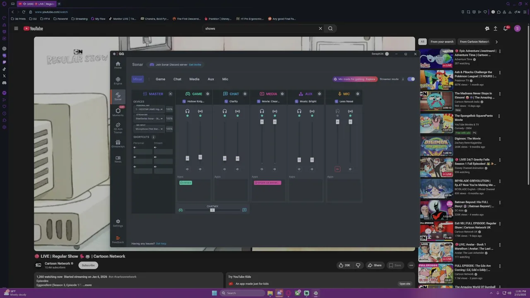Close the MASTER panel with the X
The height and width of the screenshot is (298, 530).
(x=170, y=94)
